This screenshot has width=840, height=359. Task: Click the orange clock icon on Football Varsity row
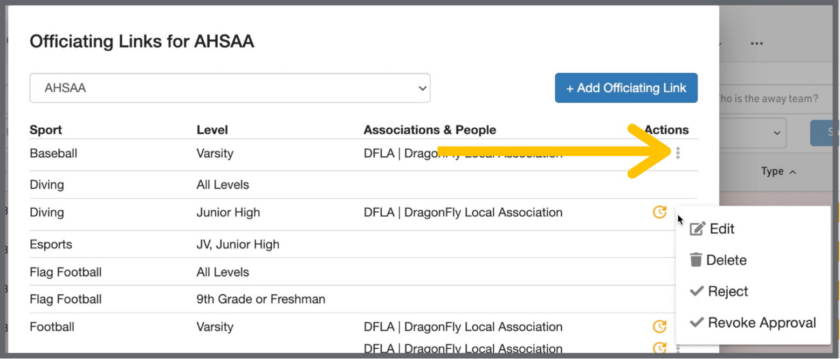(x=659, y=327)
